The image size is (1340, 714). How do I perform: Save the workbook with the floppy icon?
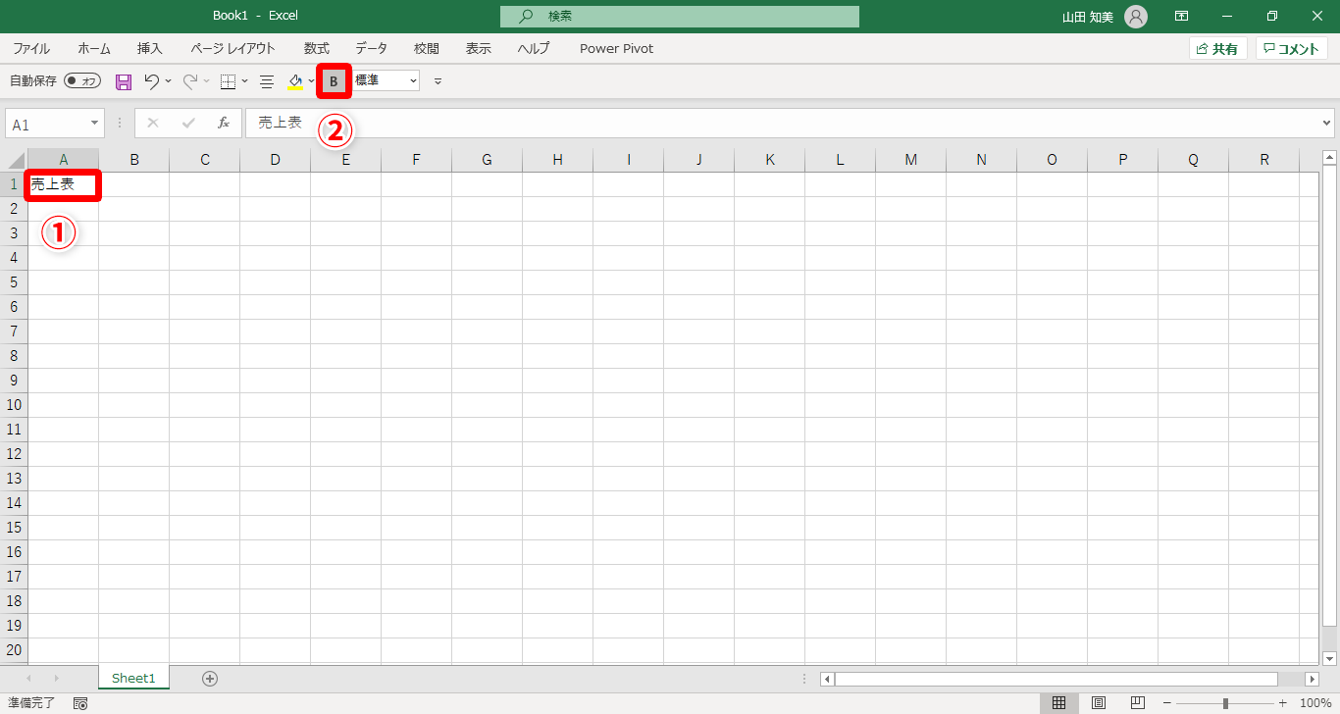click(124, 81)
